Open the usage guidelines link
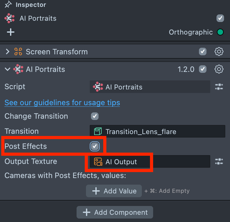 (62, 102)
